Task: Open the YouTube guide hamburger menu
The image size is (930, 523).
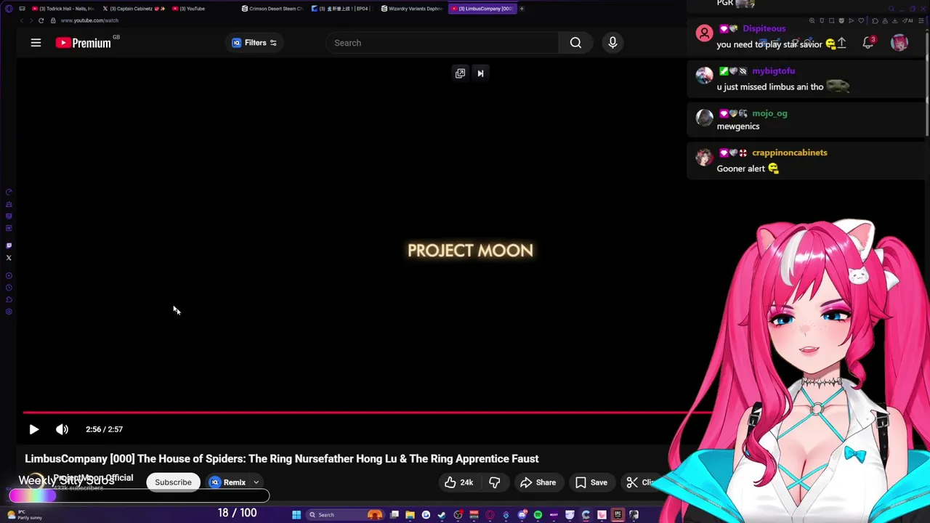Action: click(x=36, y=43)
